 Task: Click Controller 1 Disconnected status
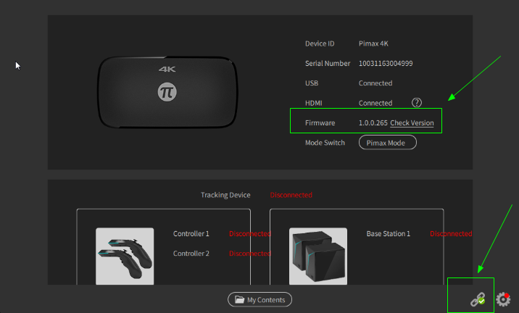point(250,233)
